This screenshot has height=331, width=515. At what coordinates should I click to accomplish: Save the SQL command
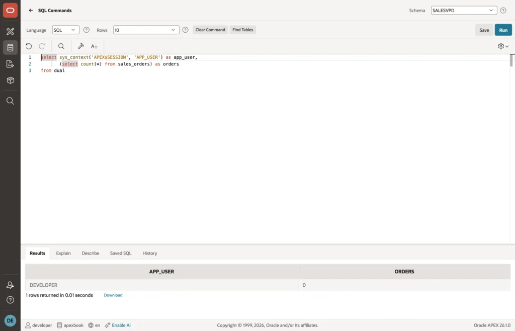[x=484, y=30]
